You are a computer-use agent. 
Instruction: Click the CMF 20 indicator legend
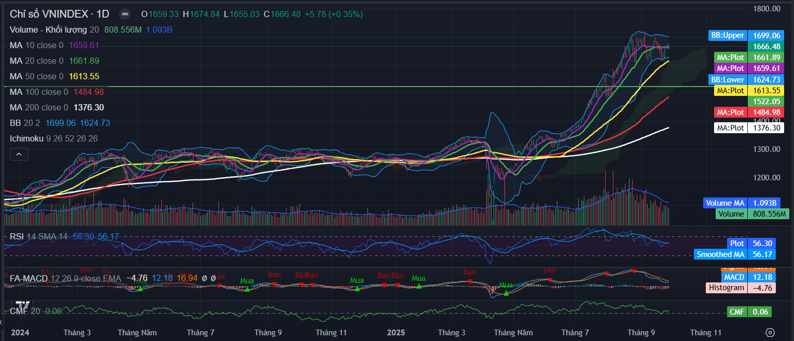coord(25,311)
